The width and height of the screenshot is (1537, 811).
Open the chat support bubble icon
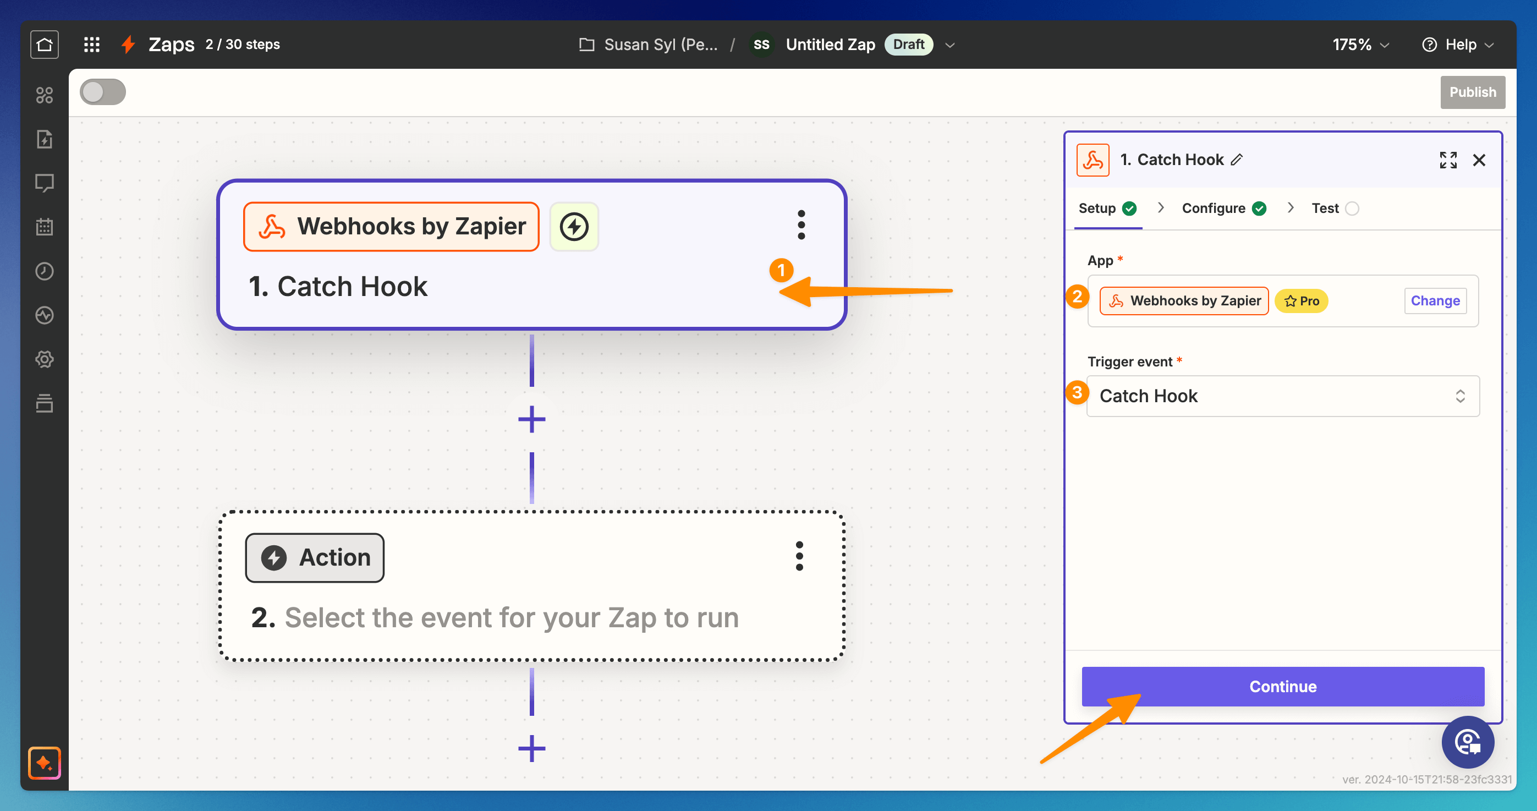click(1467, 742)
